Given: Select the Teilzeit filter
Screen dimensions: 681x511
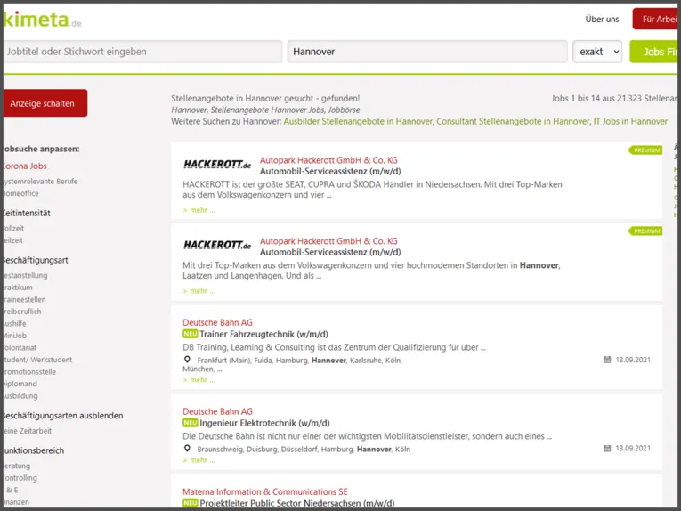Looking at the screenshot, I should [x=13, y=240].
